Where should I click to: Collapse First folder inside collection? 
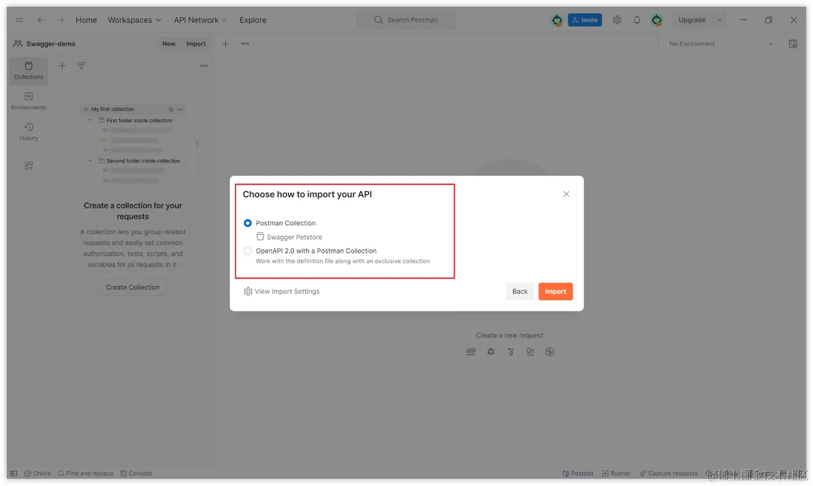[90, 120]
